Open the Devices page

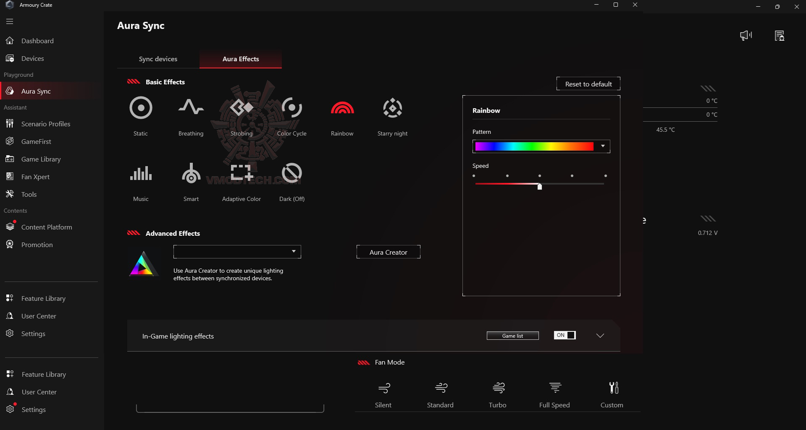[32, 58]
